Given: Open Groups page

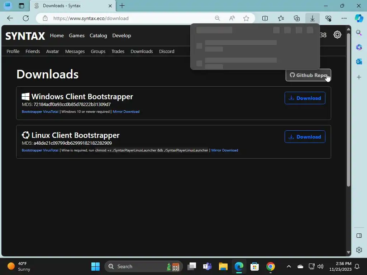Looking at the screenshot, I should [98, 51].
